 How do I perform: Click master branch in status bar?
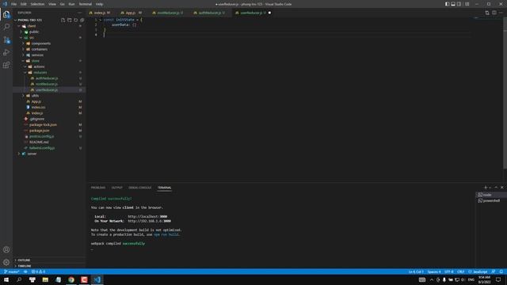pyautogui.click(x=11, y=272)
